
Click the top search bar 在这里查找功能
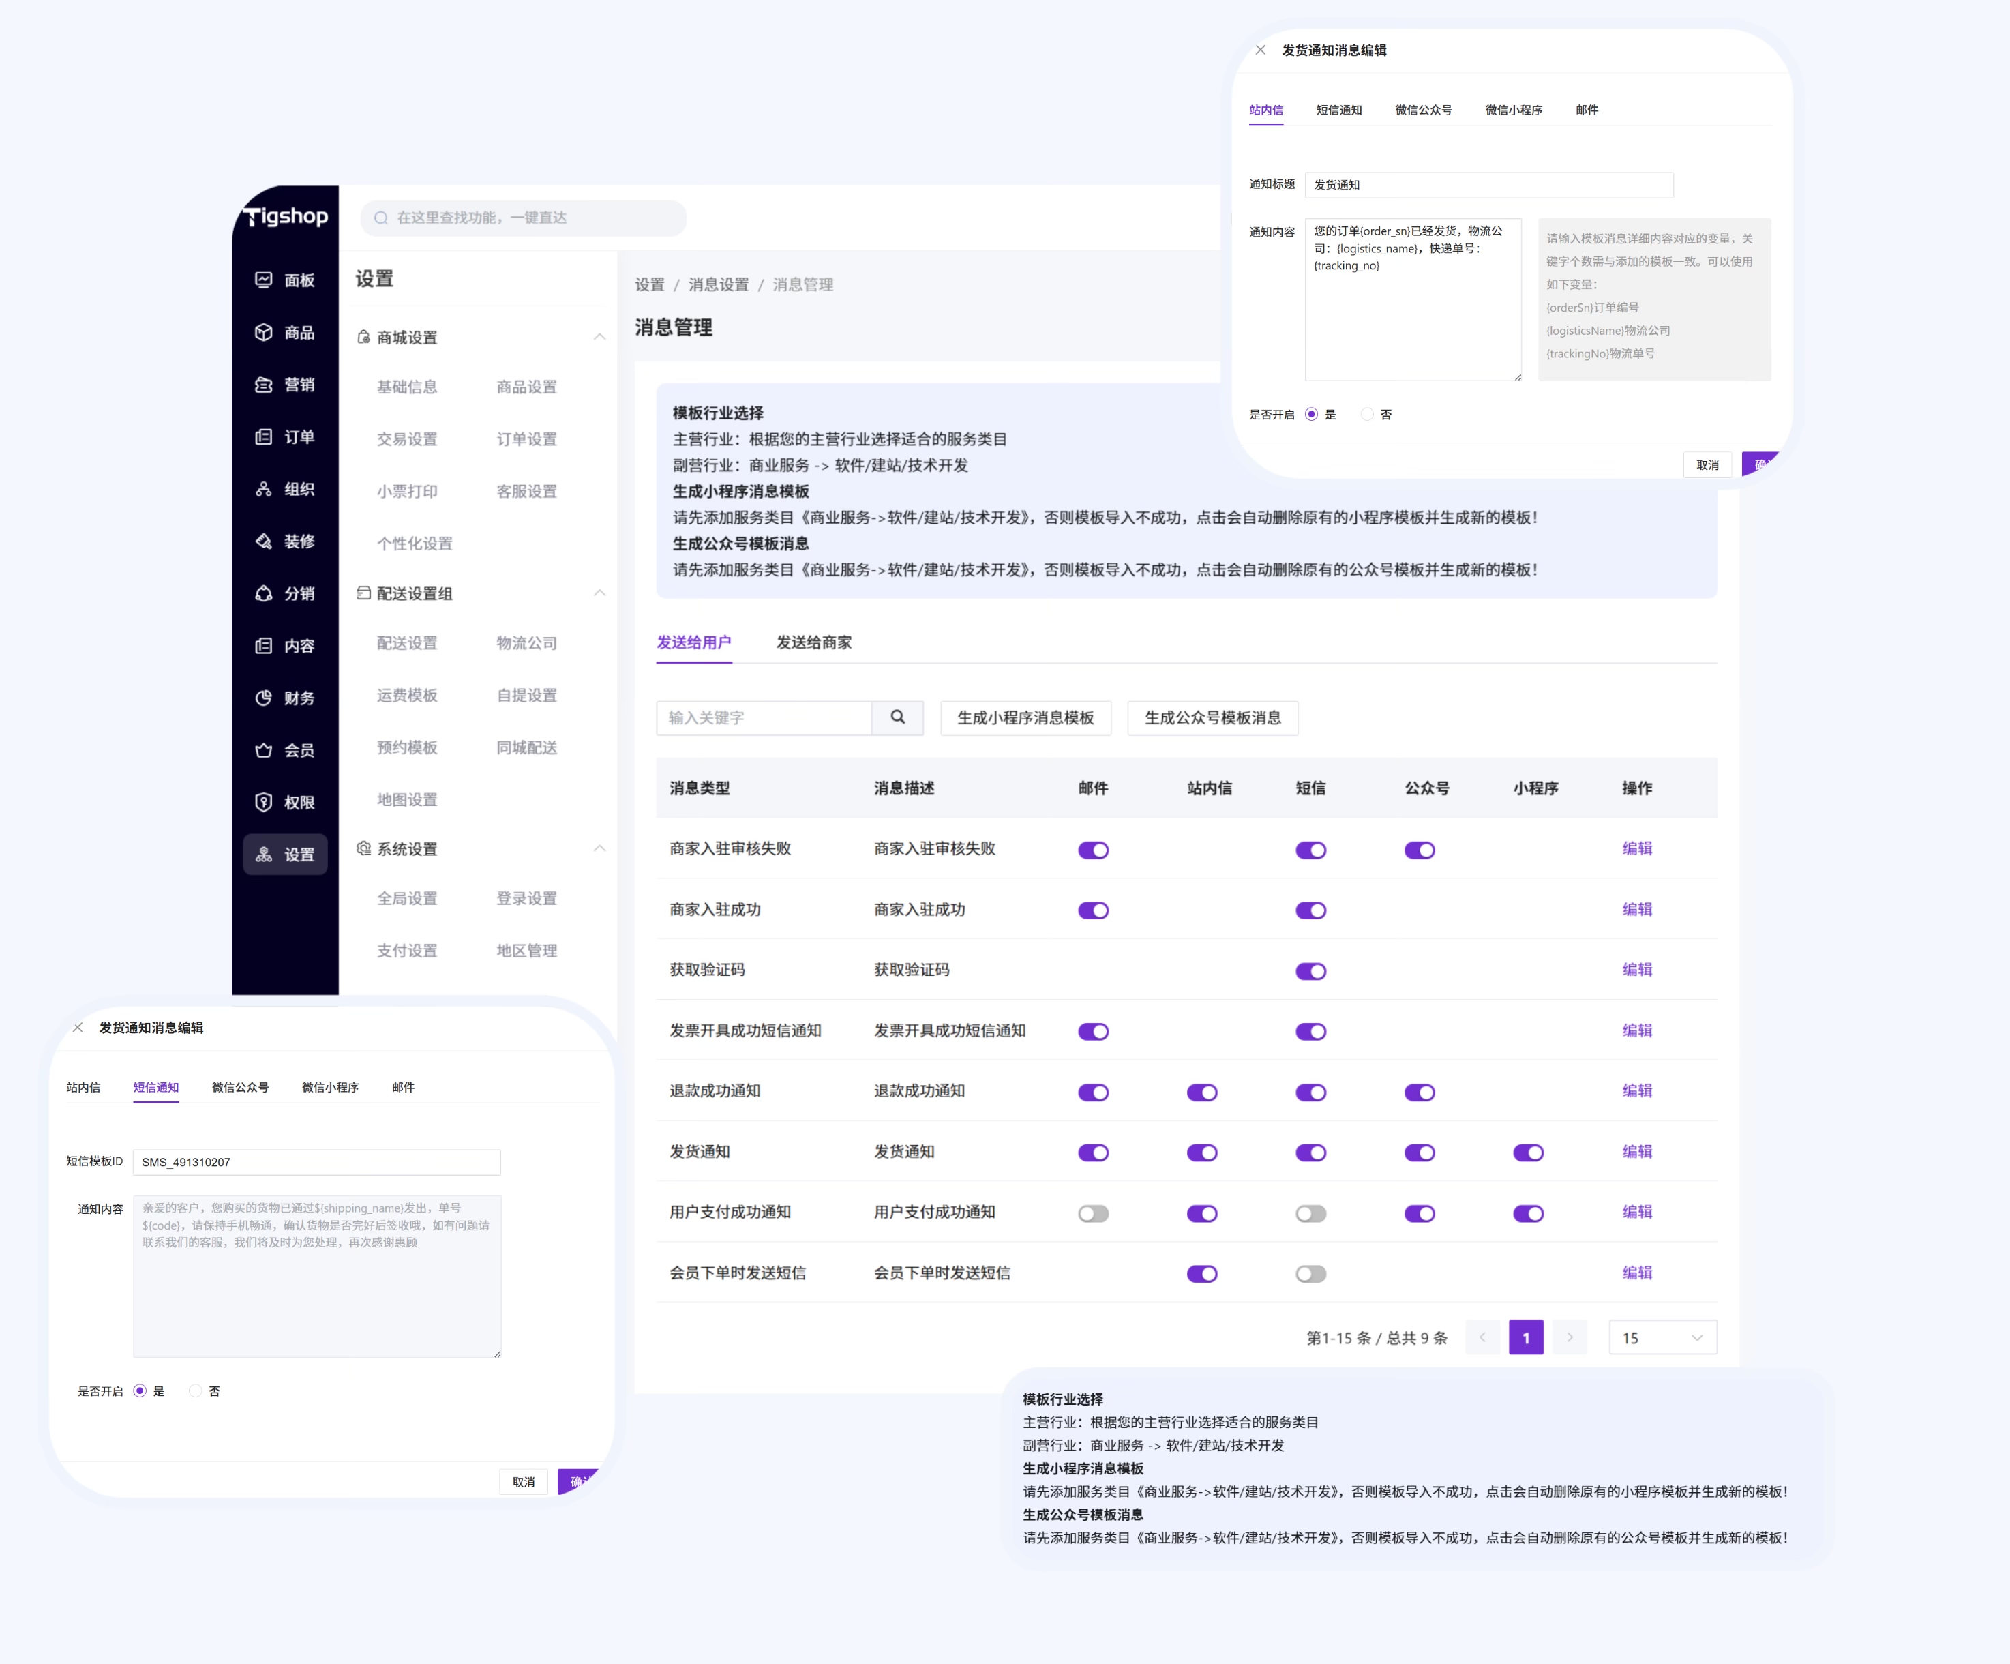click(x=524, y=218)
